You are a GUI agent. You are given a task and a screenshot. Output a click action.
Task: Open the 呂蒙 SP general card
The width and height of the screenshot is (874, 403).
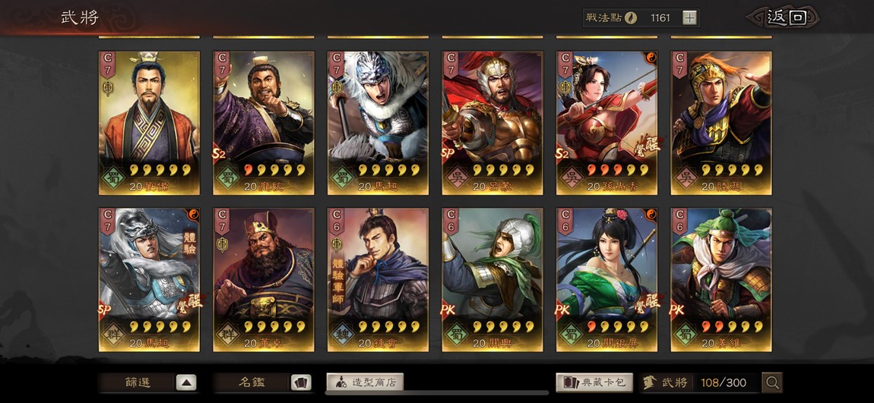(492, 123)
